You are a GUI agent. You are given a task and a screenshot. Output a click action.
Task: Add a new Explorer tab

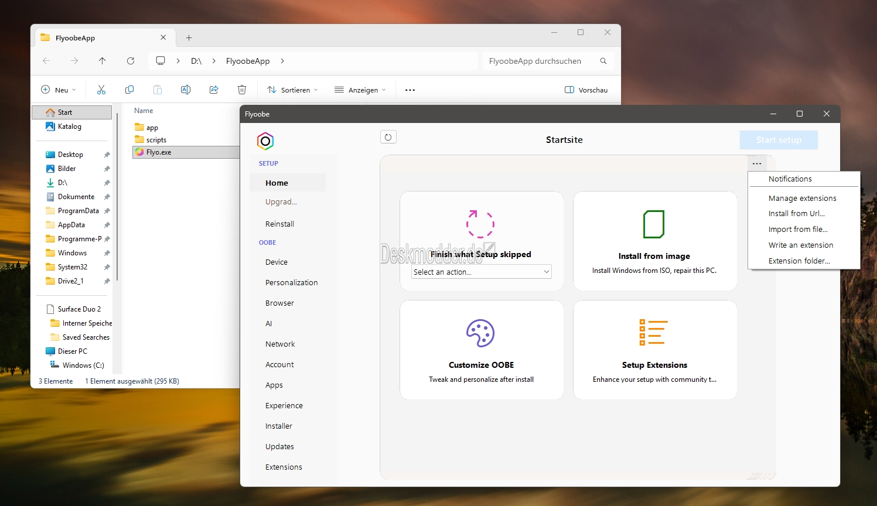(189, 37)
